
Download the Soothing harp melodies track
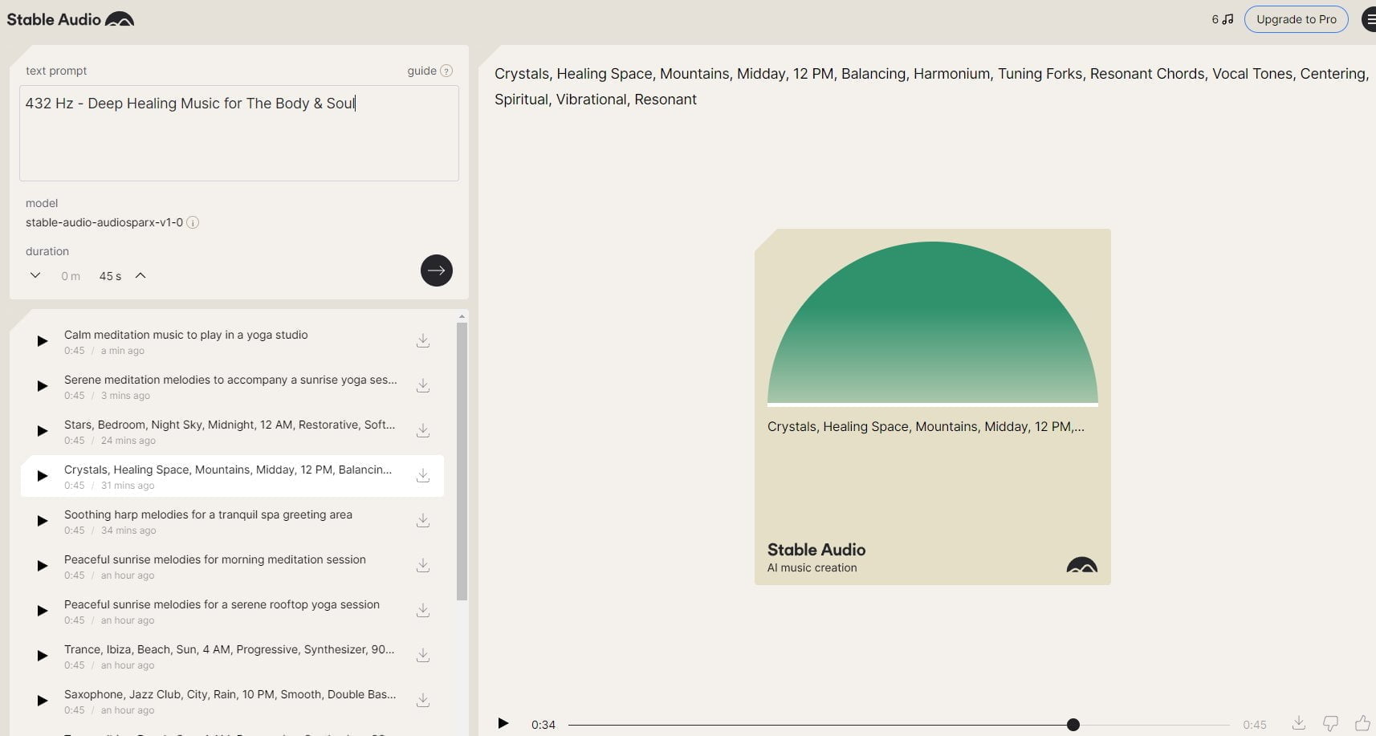pos(423,521)
